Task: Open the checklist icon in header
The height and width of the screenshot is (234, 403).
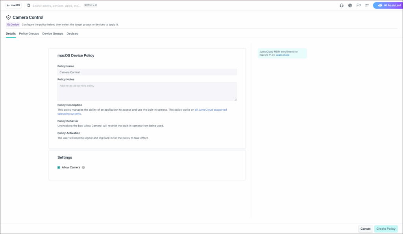Action: 367,5
